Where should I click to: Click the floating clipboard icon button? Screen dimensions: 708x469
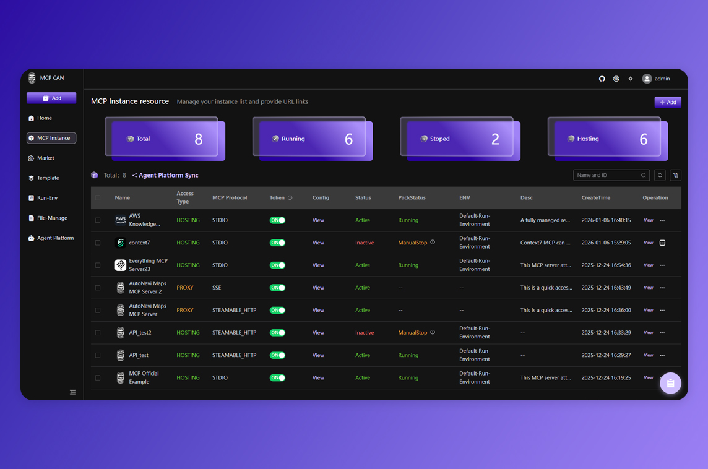670,384
